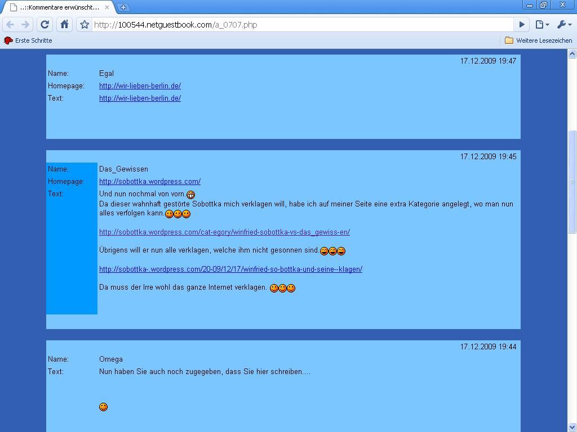Image resolution: width=577 pixels, height=432 pixels.
Task: Close the Kommentare erwünscht tab
Action: [106, 7]
